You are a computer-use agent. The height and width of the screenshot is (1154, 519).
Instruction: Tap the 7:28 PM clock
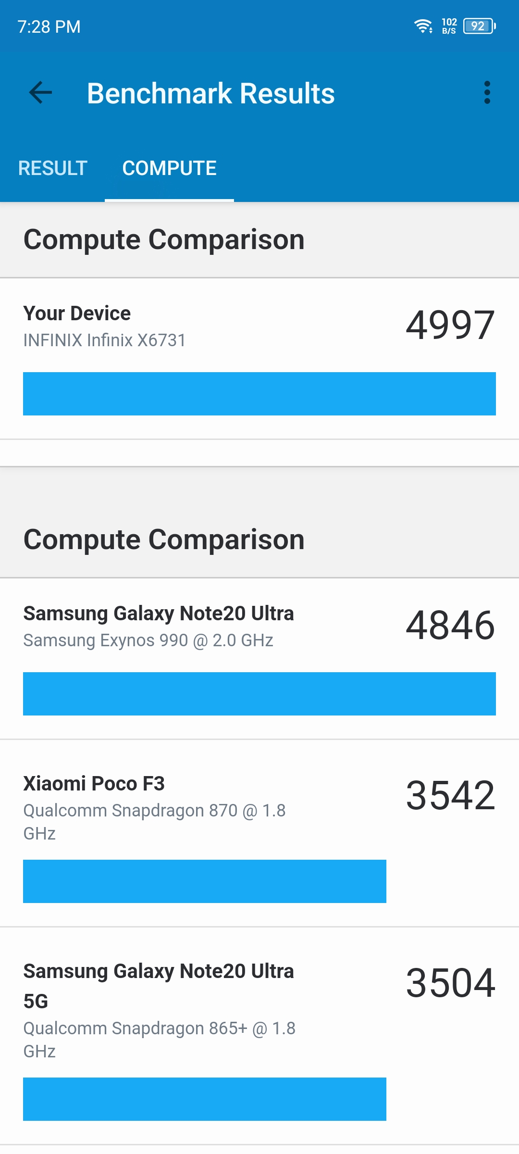click(49, 27)
